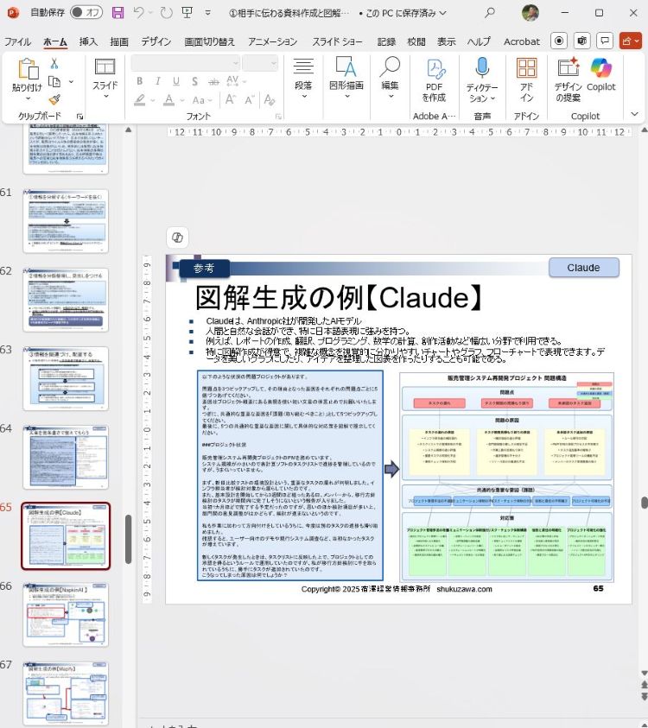The width and height of the screenshot is (648, 728).
Task: Click the Record button near Acrobat
Action: coord(559,41)
